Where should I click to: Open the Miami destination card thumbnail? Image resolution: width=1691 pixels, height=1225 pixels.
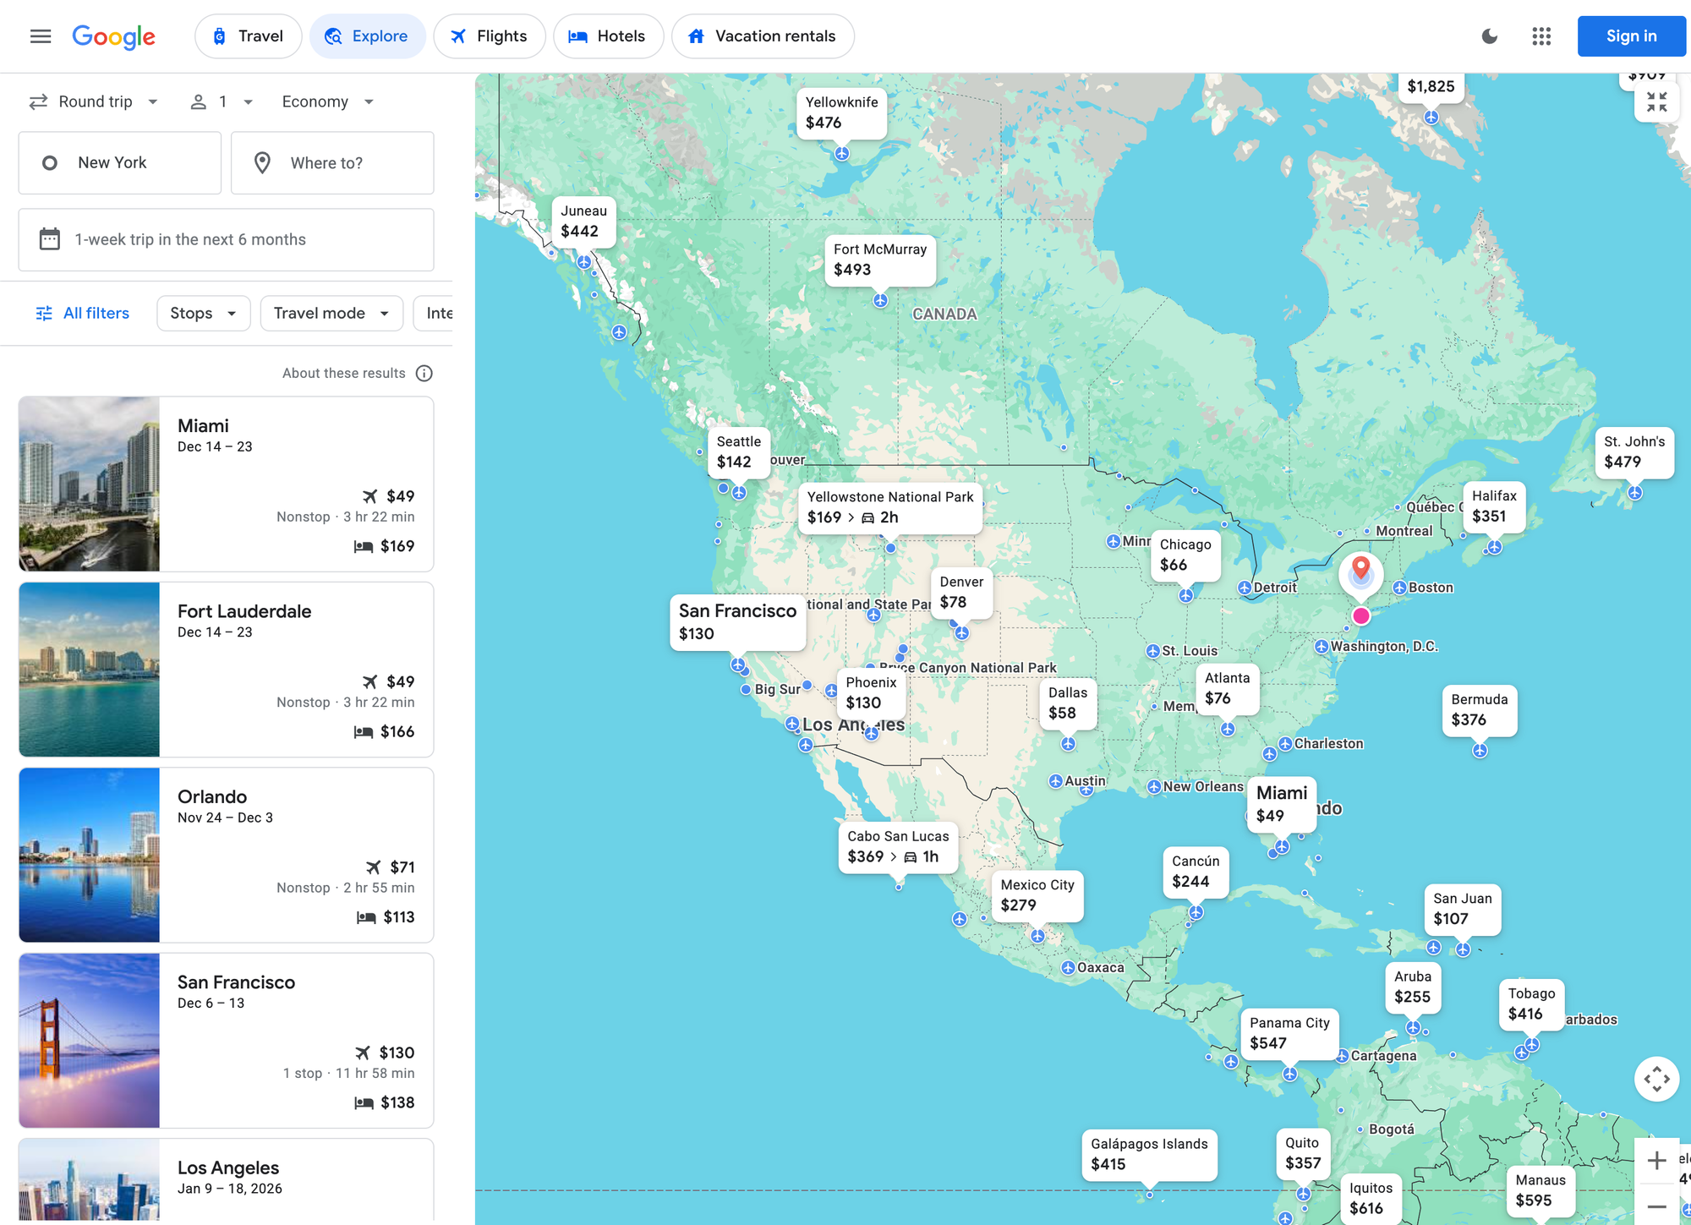pos(90,484)
